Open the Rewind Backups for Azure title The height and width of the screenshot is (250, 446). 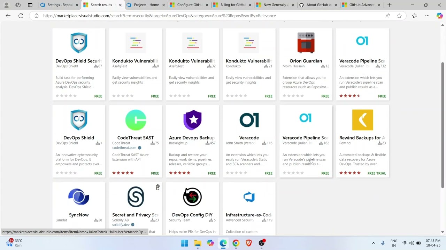pyautogui.click(x=362, y=138)
